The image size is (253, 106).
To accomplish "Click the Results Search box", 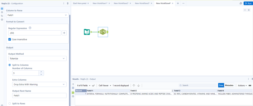I will (198, 85).
